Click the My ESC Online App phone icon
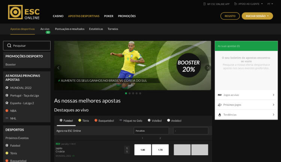 [x=204, y=4]
